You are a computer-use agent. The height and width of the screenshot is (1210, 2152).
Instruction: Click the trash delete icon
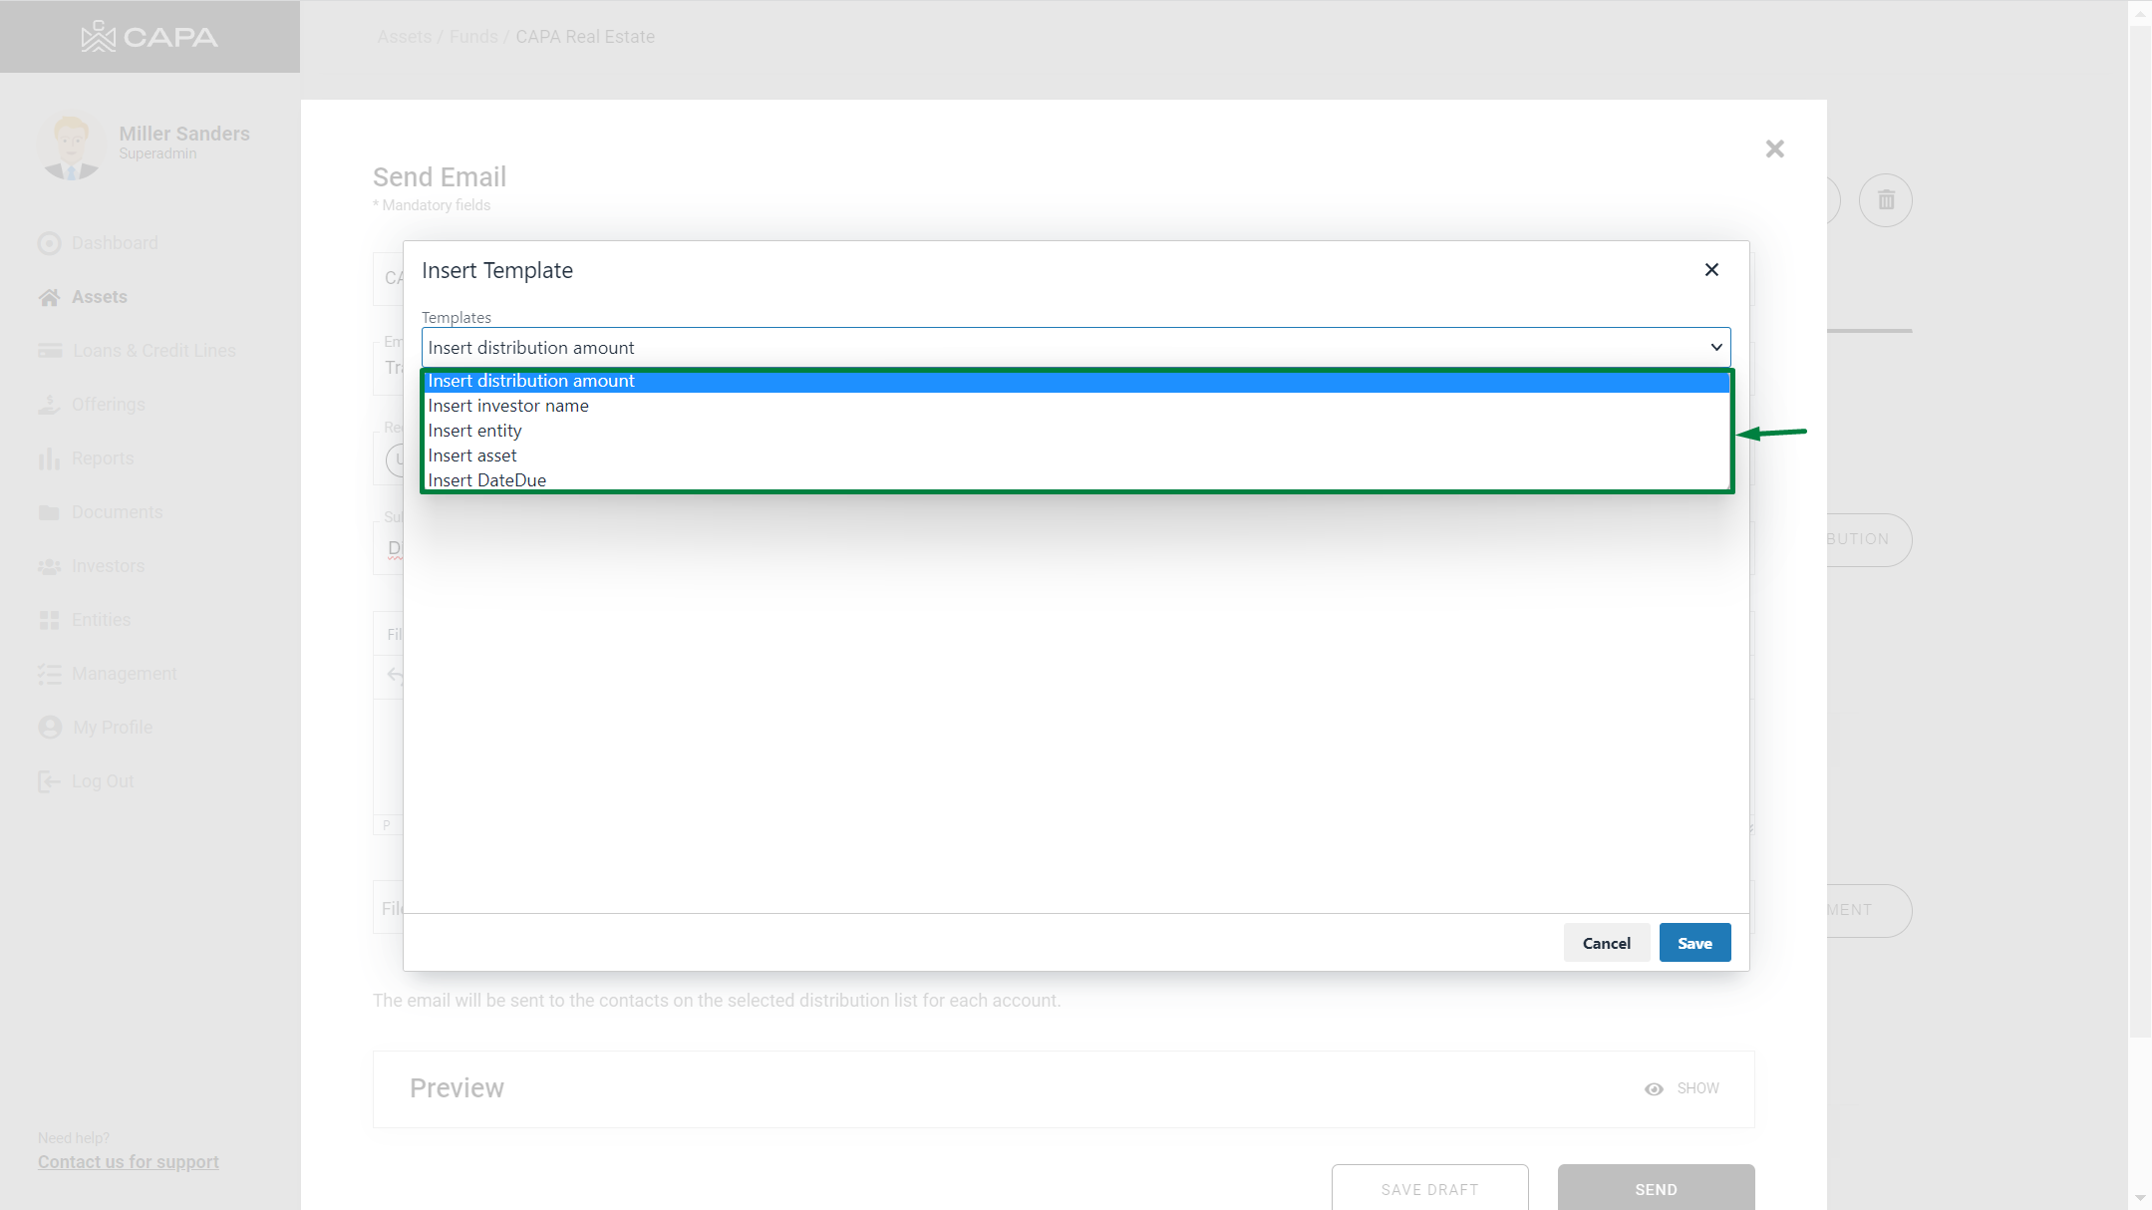(x=1885, y=200)
